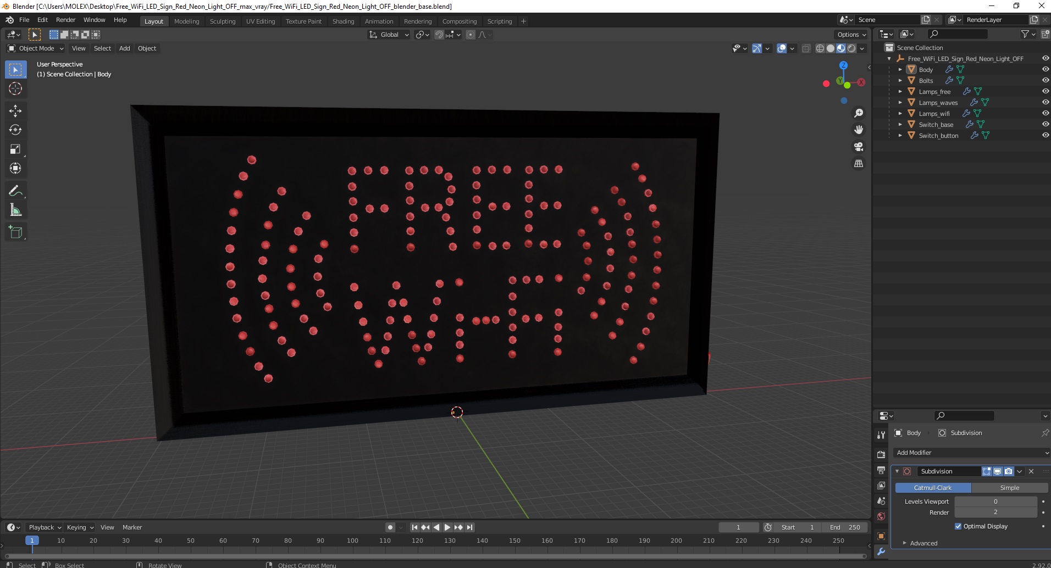Select the Catmull-Clark subdivision type

(933, 488)
